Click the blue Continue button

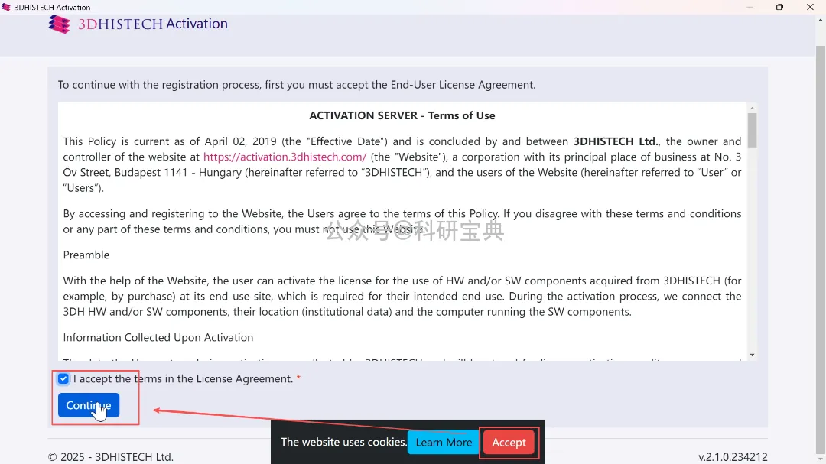(x=89, y=405)
